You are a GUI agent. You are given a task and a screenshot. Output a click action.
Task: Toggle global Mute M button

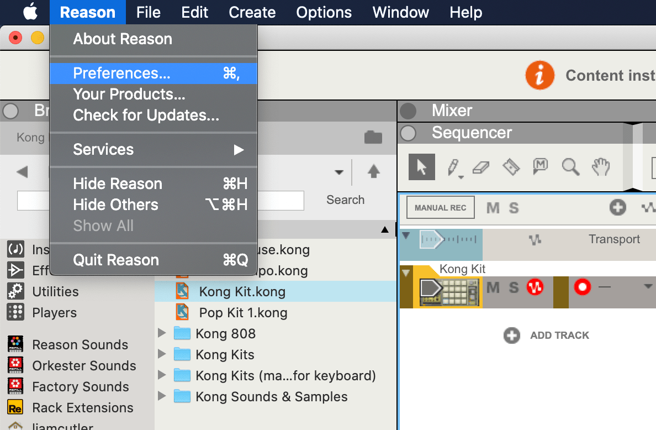[493, 208]
